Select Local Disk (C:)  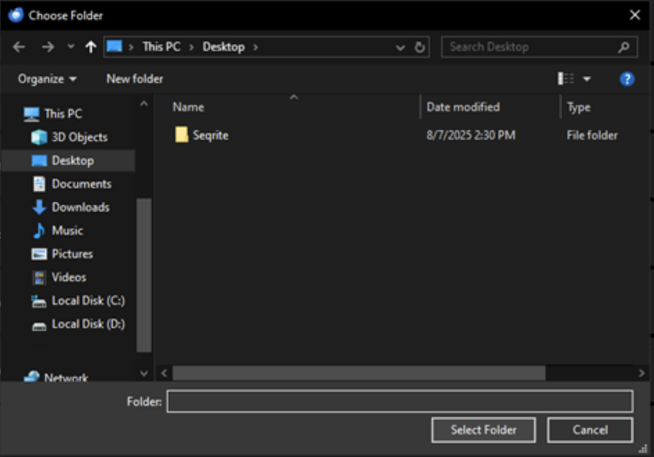coord(86,301)
